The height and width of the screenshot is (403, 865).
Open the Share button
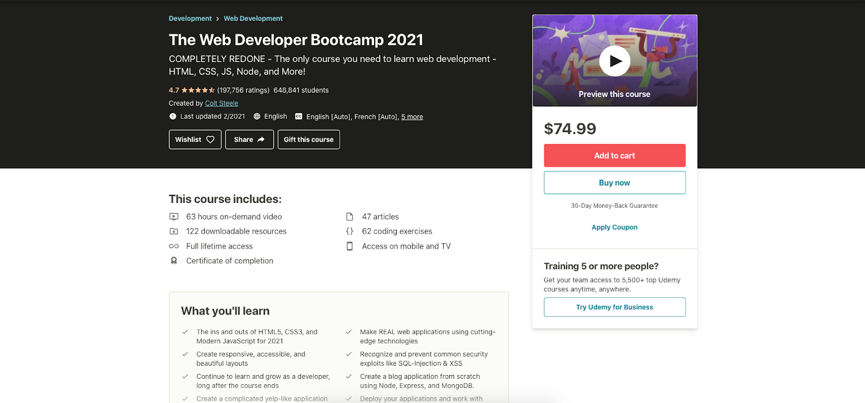pyautogui.click(x=249, y=139)
